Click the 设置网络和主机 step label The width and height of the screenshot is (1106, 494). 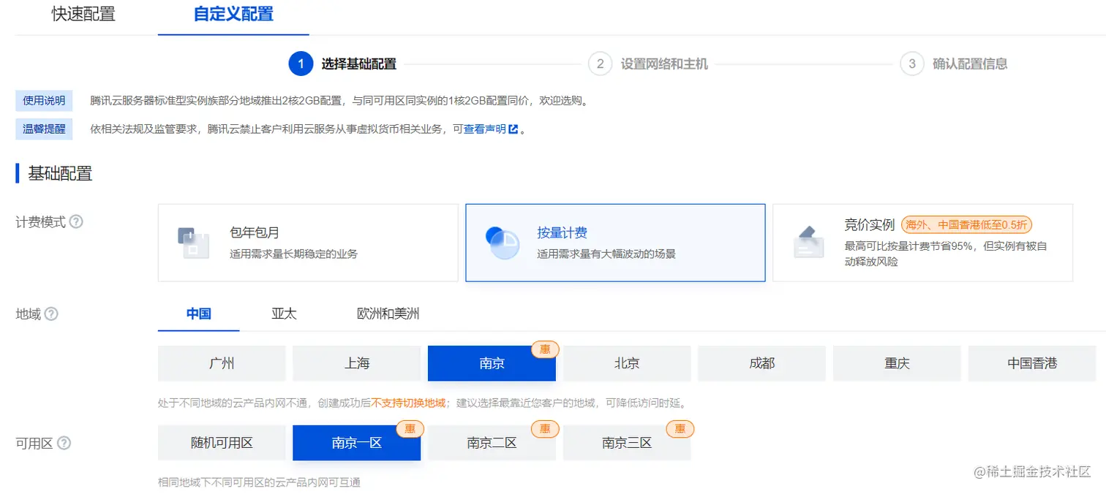[664, 64]
